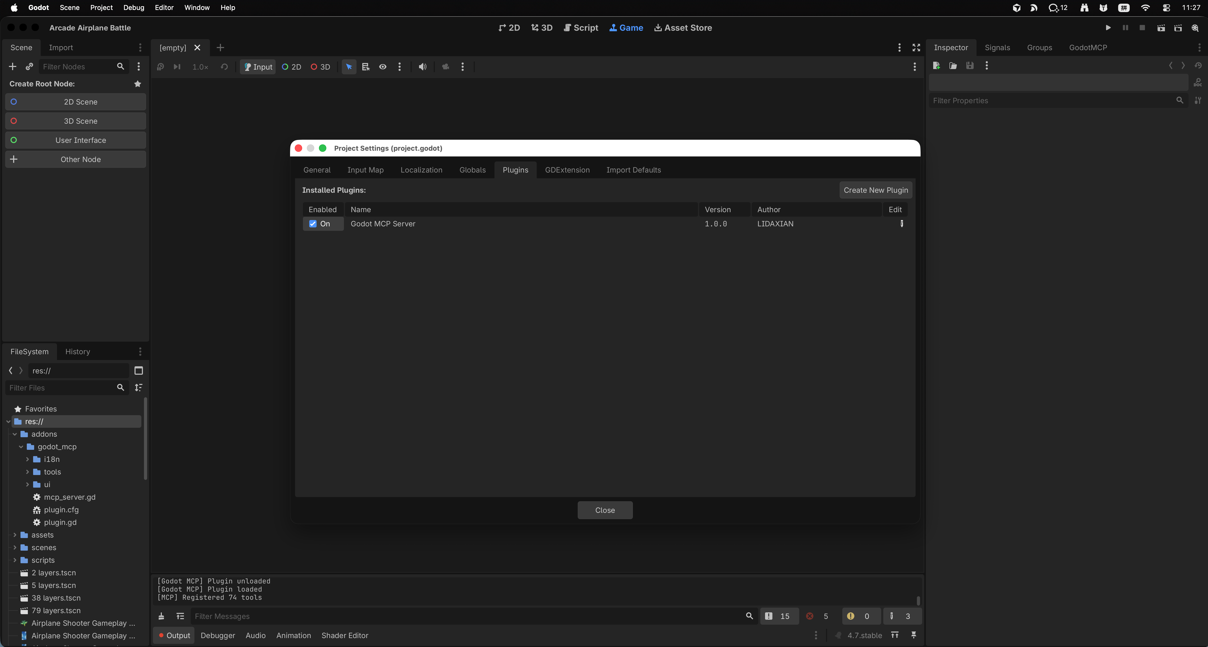Click the favorite star beside Create Root Node
The width and height of the screenshot is (1208, 647).
tap(137, 84)
